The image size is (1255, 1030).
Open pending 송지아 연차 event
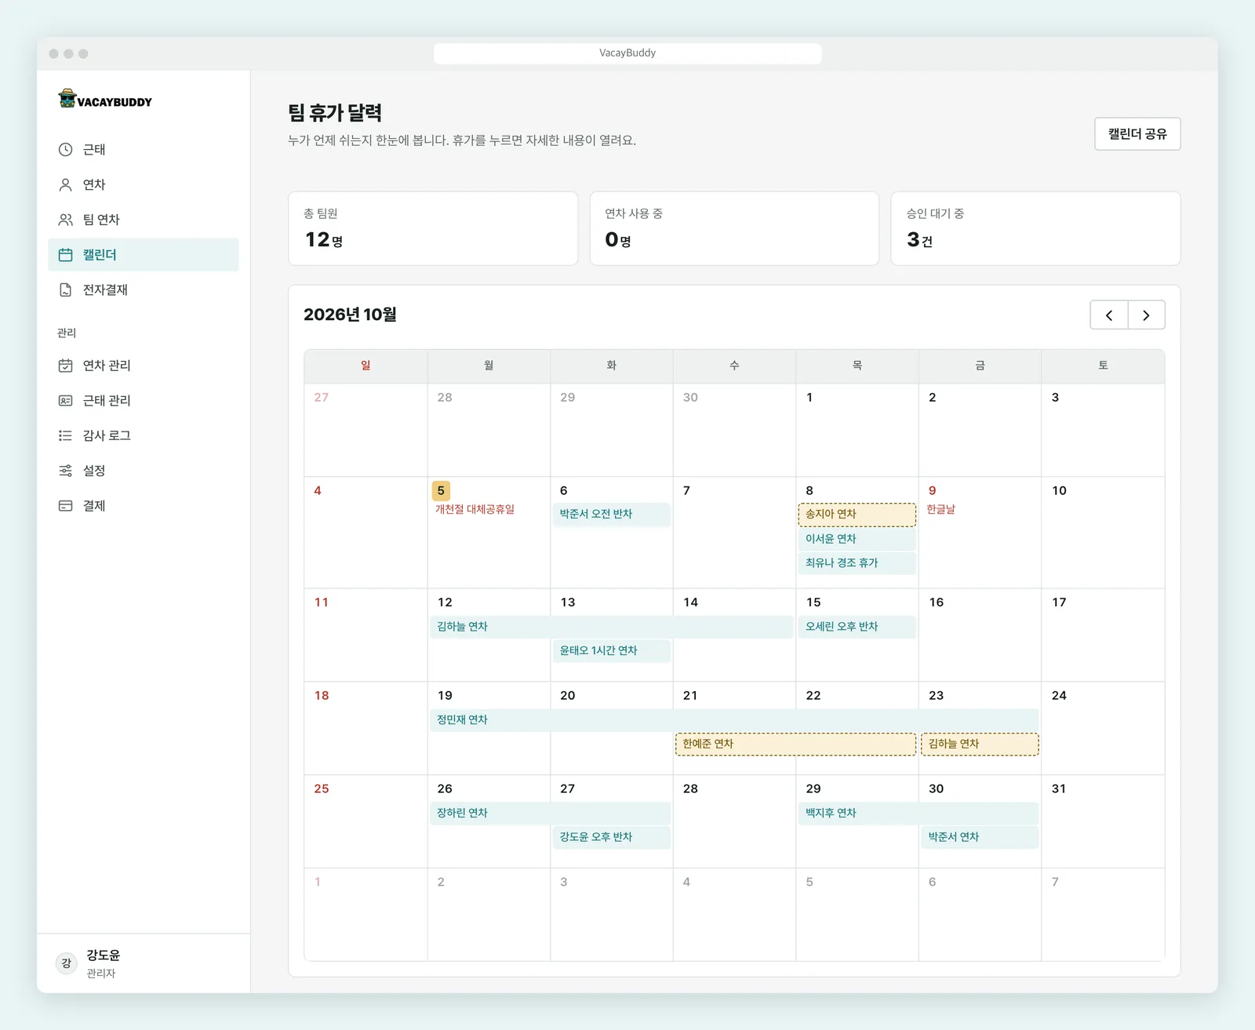click(857, 515)
